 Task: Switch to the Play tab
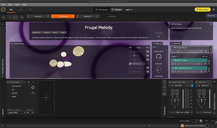11,9
